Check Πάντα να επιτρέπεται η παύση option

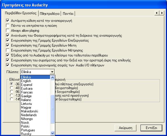[x=8, y=25]
